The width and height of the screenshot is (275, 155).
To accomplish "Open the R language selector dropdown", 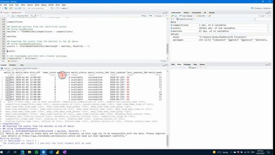I will click(x=172, y=19).
